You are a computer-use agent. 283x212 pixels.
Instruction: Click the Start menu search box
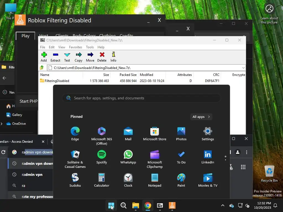click(141, 98)
